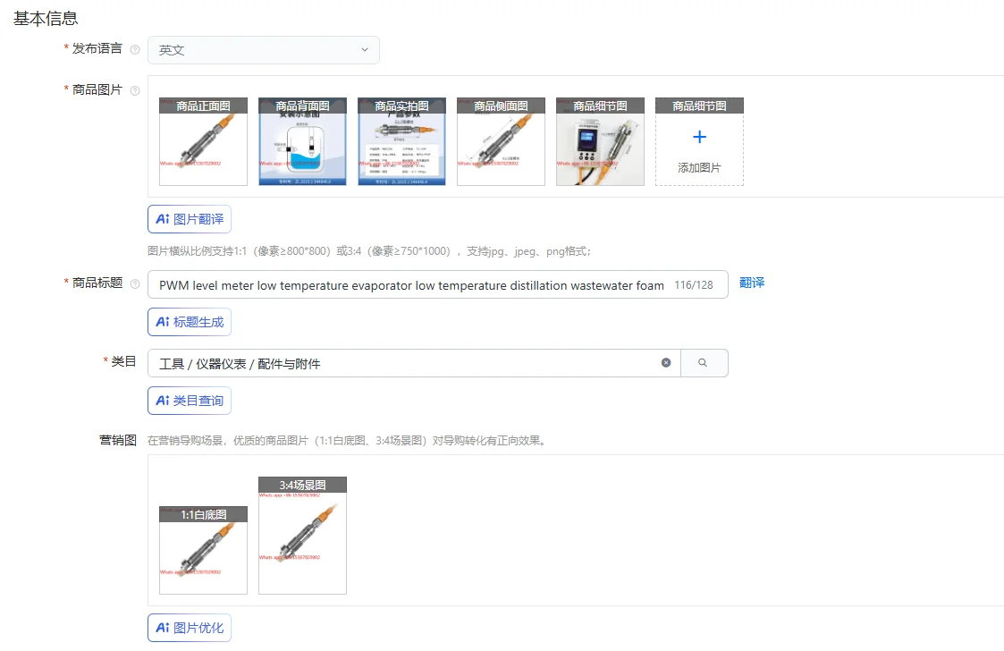Viewport: 1004px width, 651px height.
Task: Click the 营销图 description text about 营销导购场景
Action: click(x=346, y=441)
